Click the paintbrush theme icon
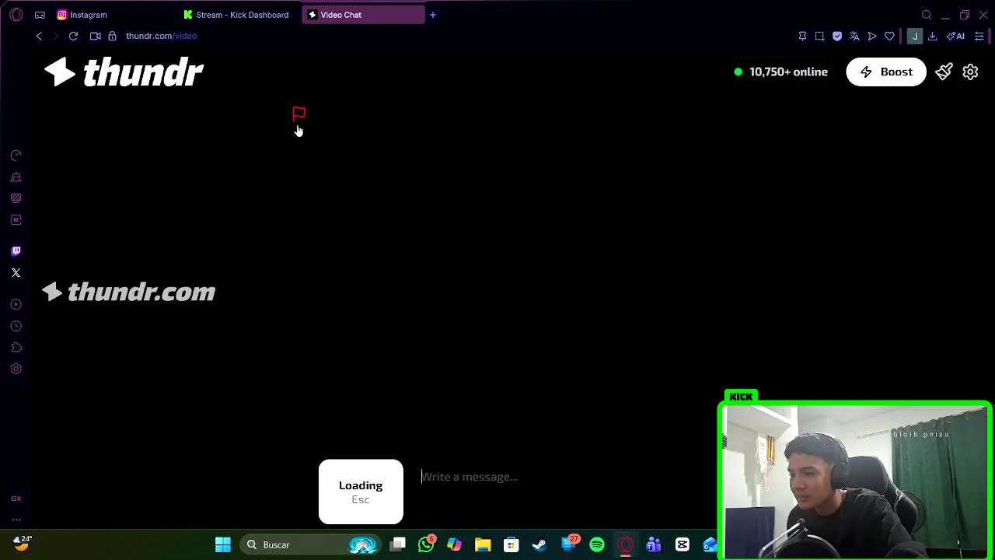This screenshot has height=560, width=995. [x=944, y=72]
